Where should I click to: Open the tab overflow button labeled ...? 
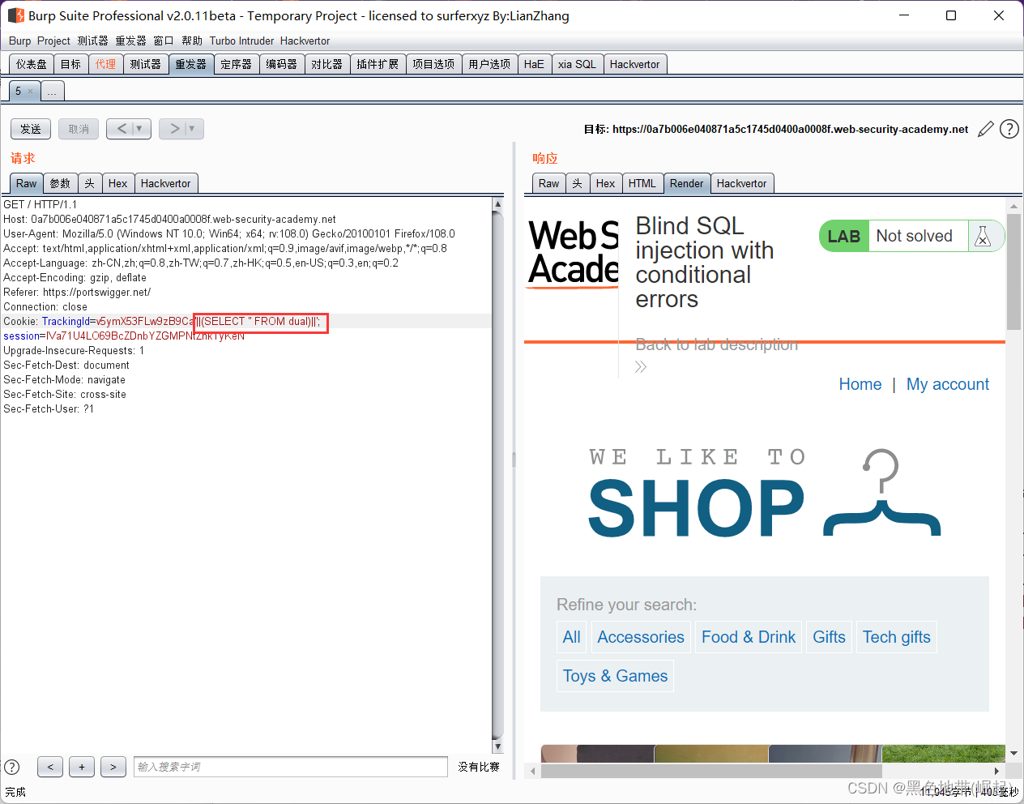(x=52, y=91)
